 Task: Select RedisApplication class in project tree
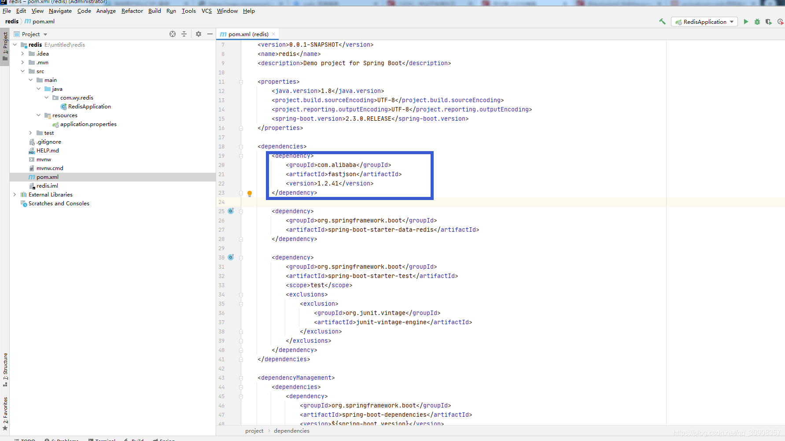coord(89,106)
